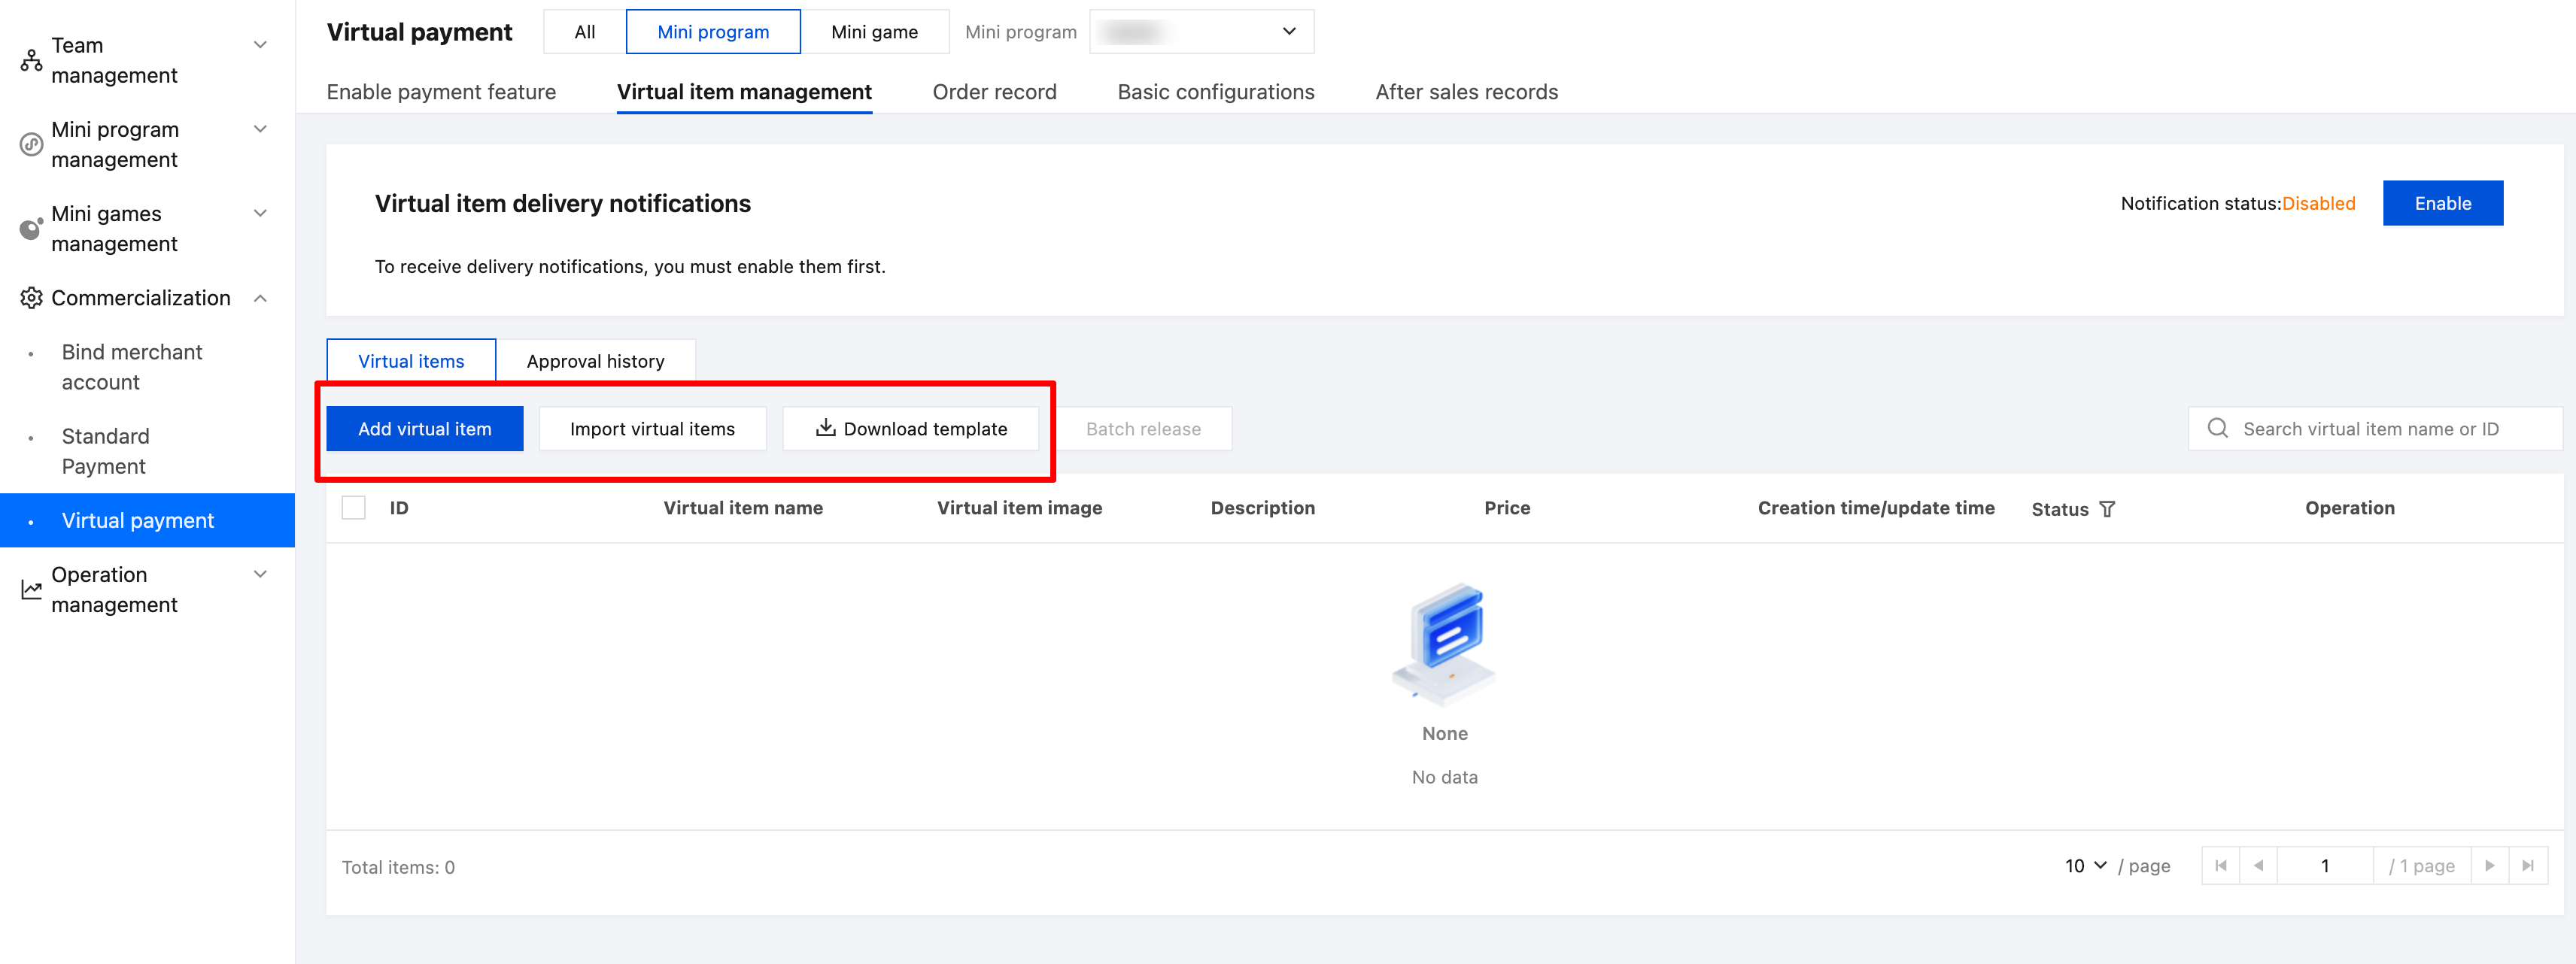Go to last page arrow icon
The image size is (2576, 964).
(x=2527, y=866)
